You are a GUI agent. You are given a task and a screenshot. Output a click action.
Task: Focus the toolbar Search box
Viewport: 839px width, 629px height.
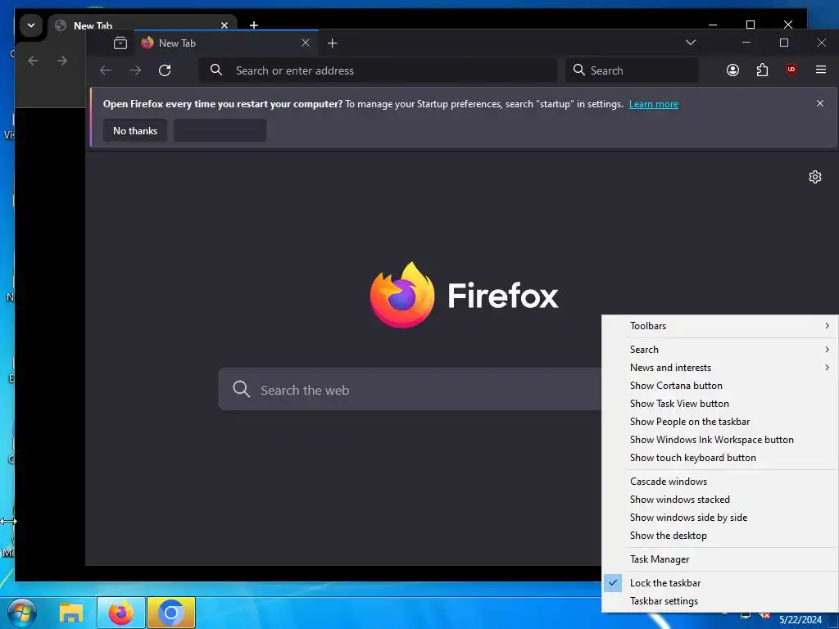tap(632, 70)
